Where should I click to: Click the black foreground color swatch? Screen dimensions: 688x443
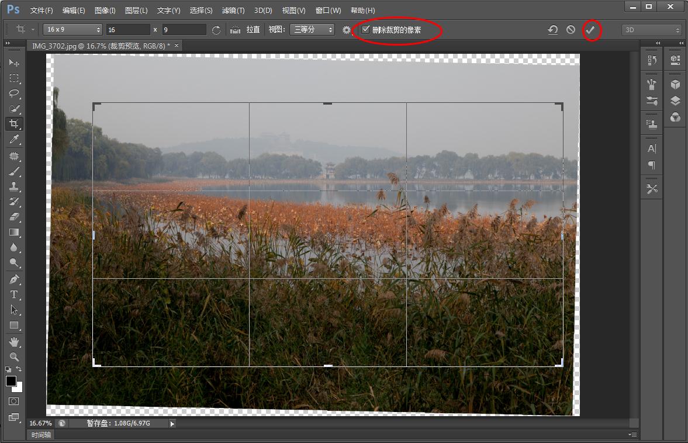point(11,381)
